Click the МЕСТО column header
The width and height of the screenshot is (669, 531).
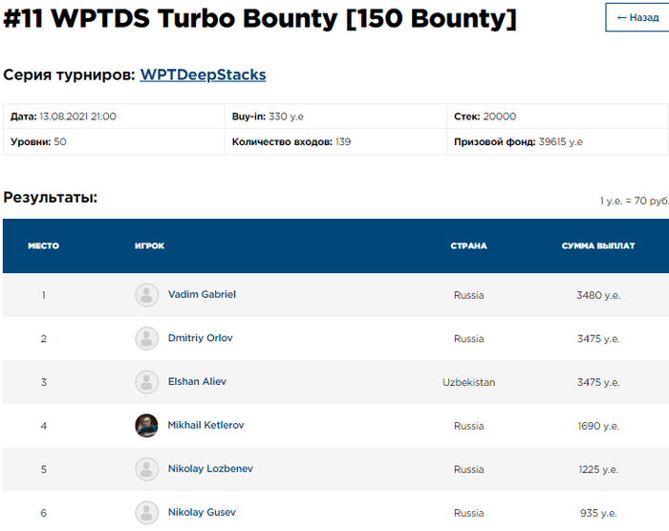tap(43, 245)
